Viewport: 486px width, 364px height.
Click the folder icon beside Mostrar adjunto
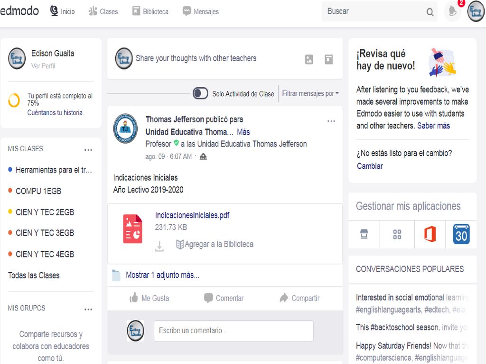116,275
